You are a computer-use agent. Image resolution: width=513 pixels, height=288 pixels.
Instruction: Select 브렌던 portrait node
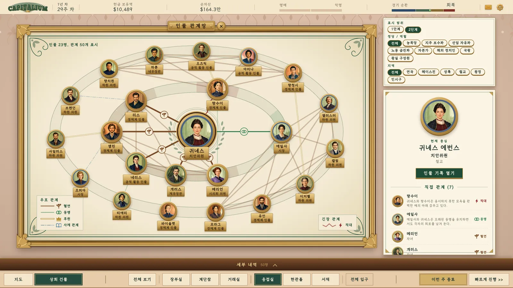pos(70,95)
